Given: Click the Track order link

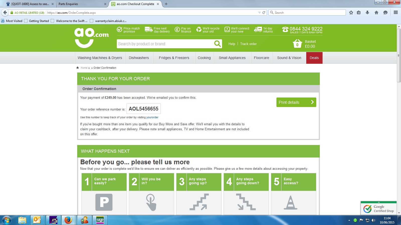Looking at the screenshot, I should tap(248, 44).
